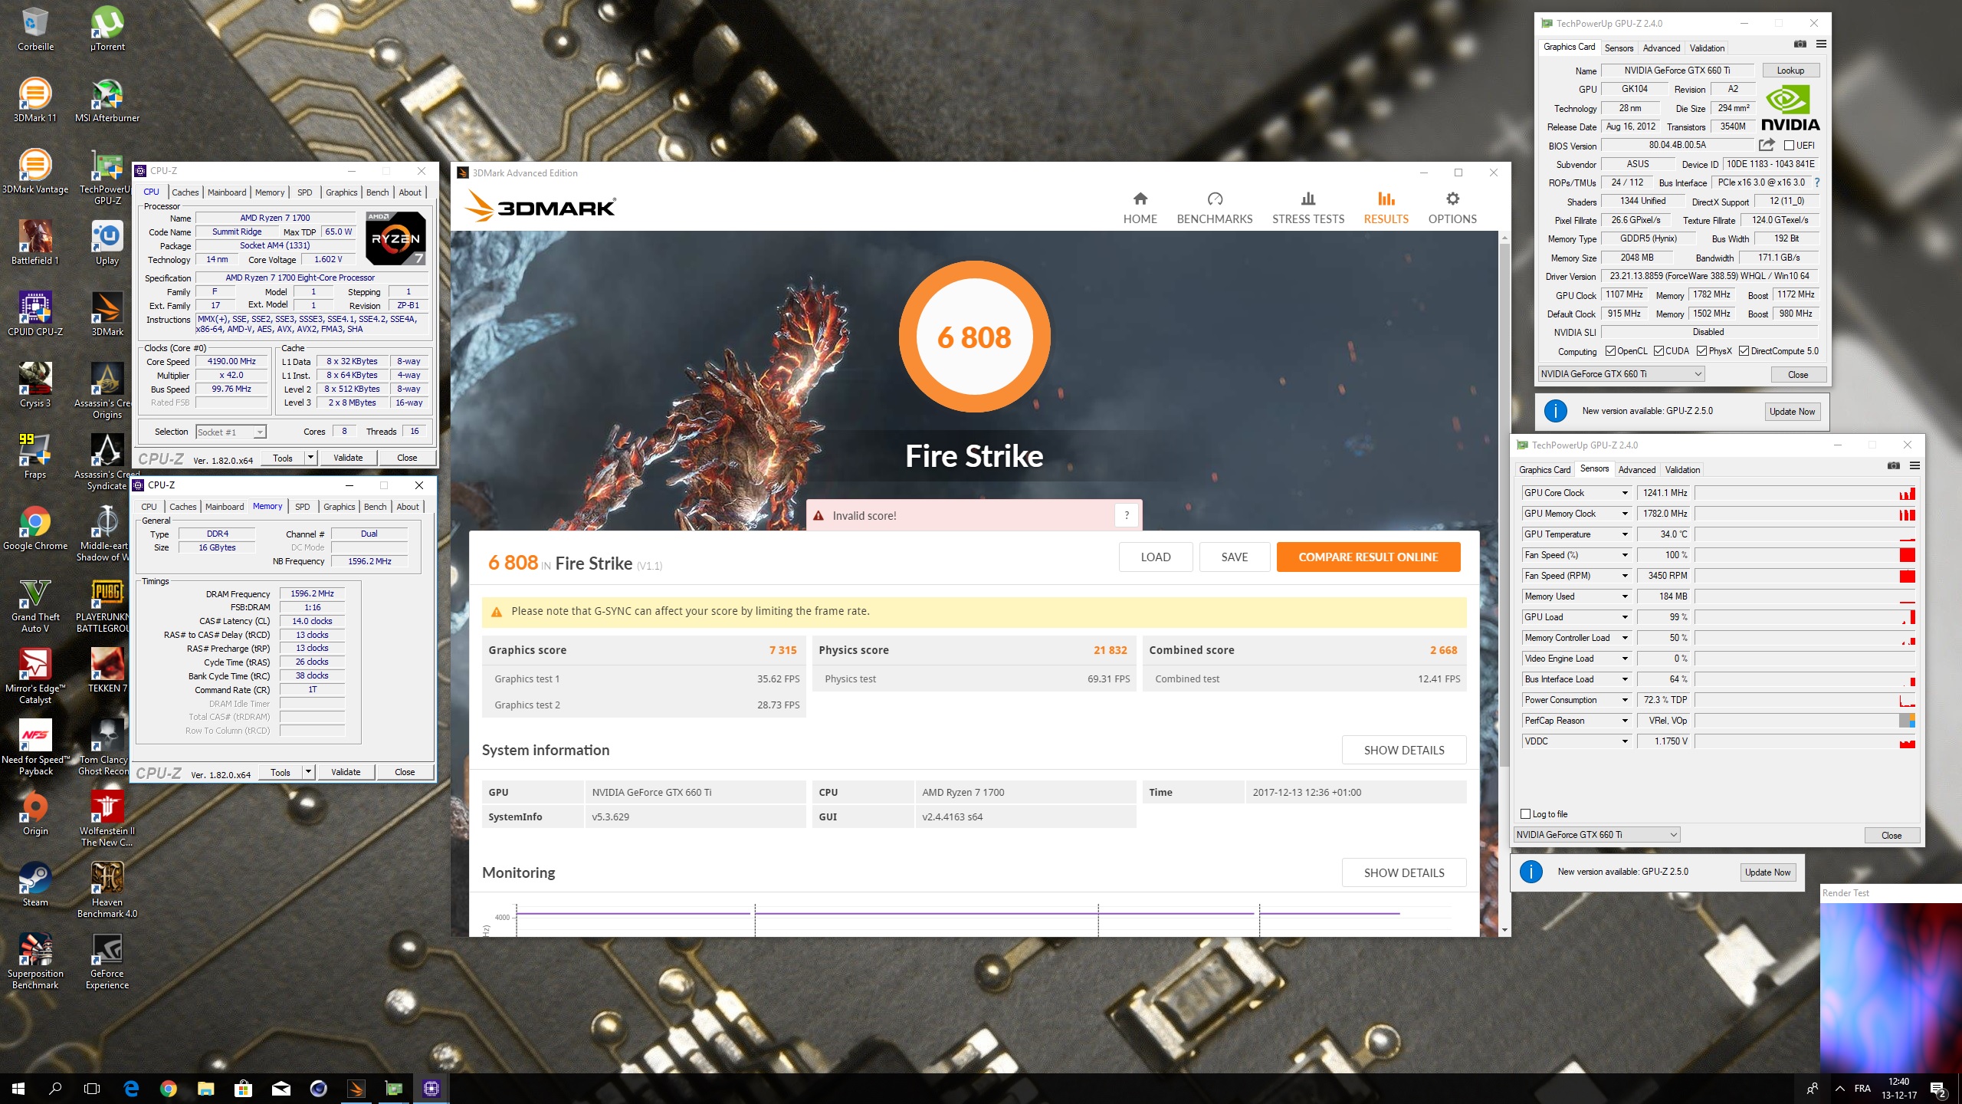The image size is (1962, 1104).
Task: Open 3DMark OPTIONS gear
Action: [x=1452, y=208]
